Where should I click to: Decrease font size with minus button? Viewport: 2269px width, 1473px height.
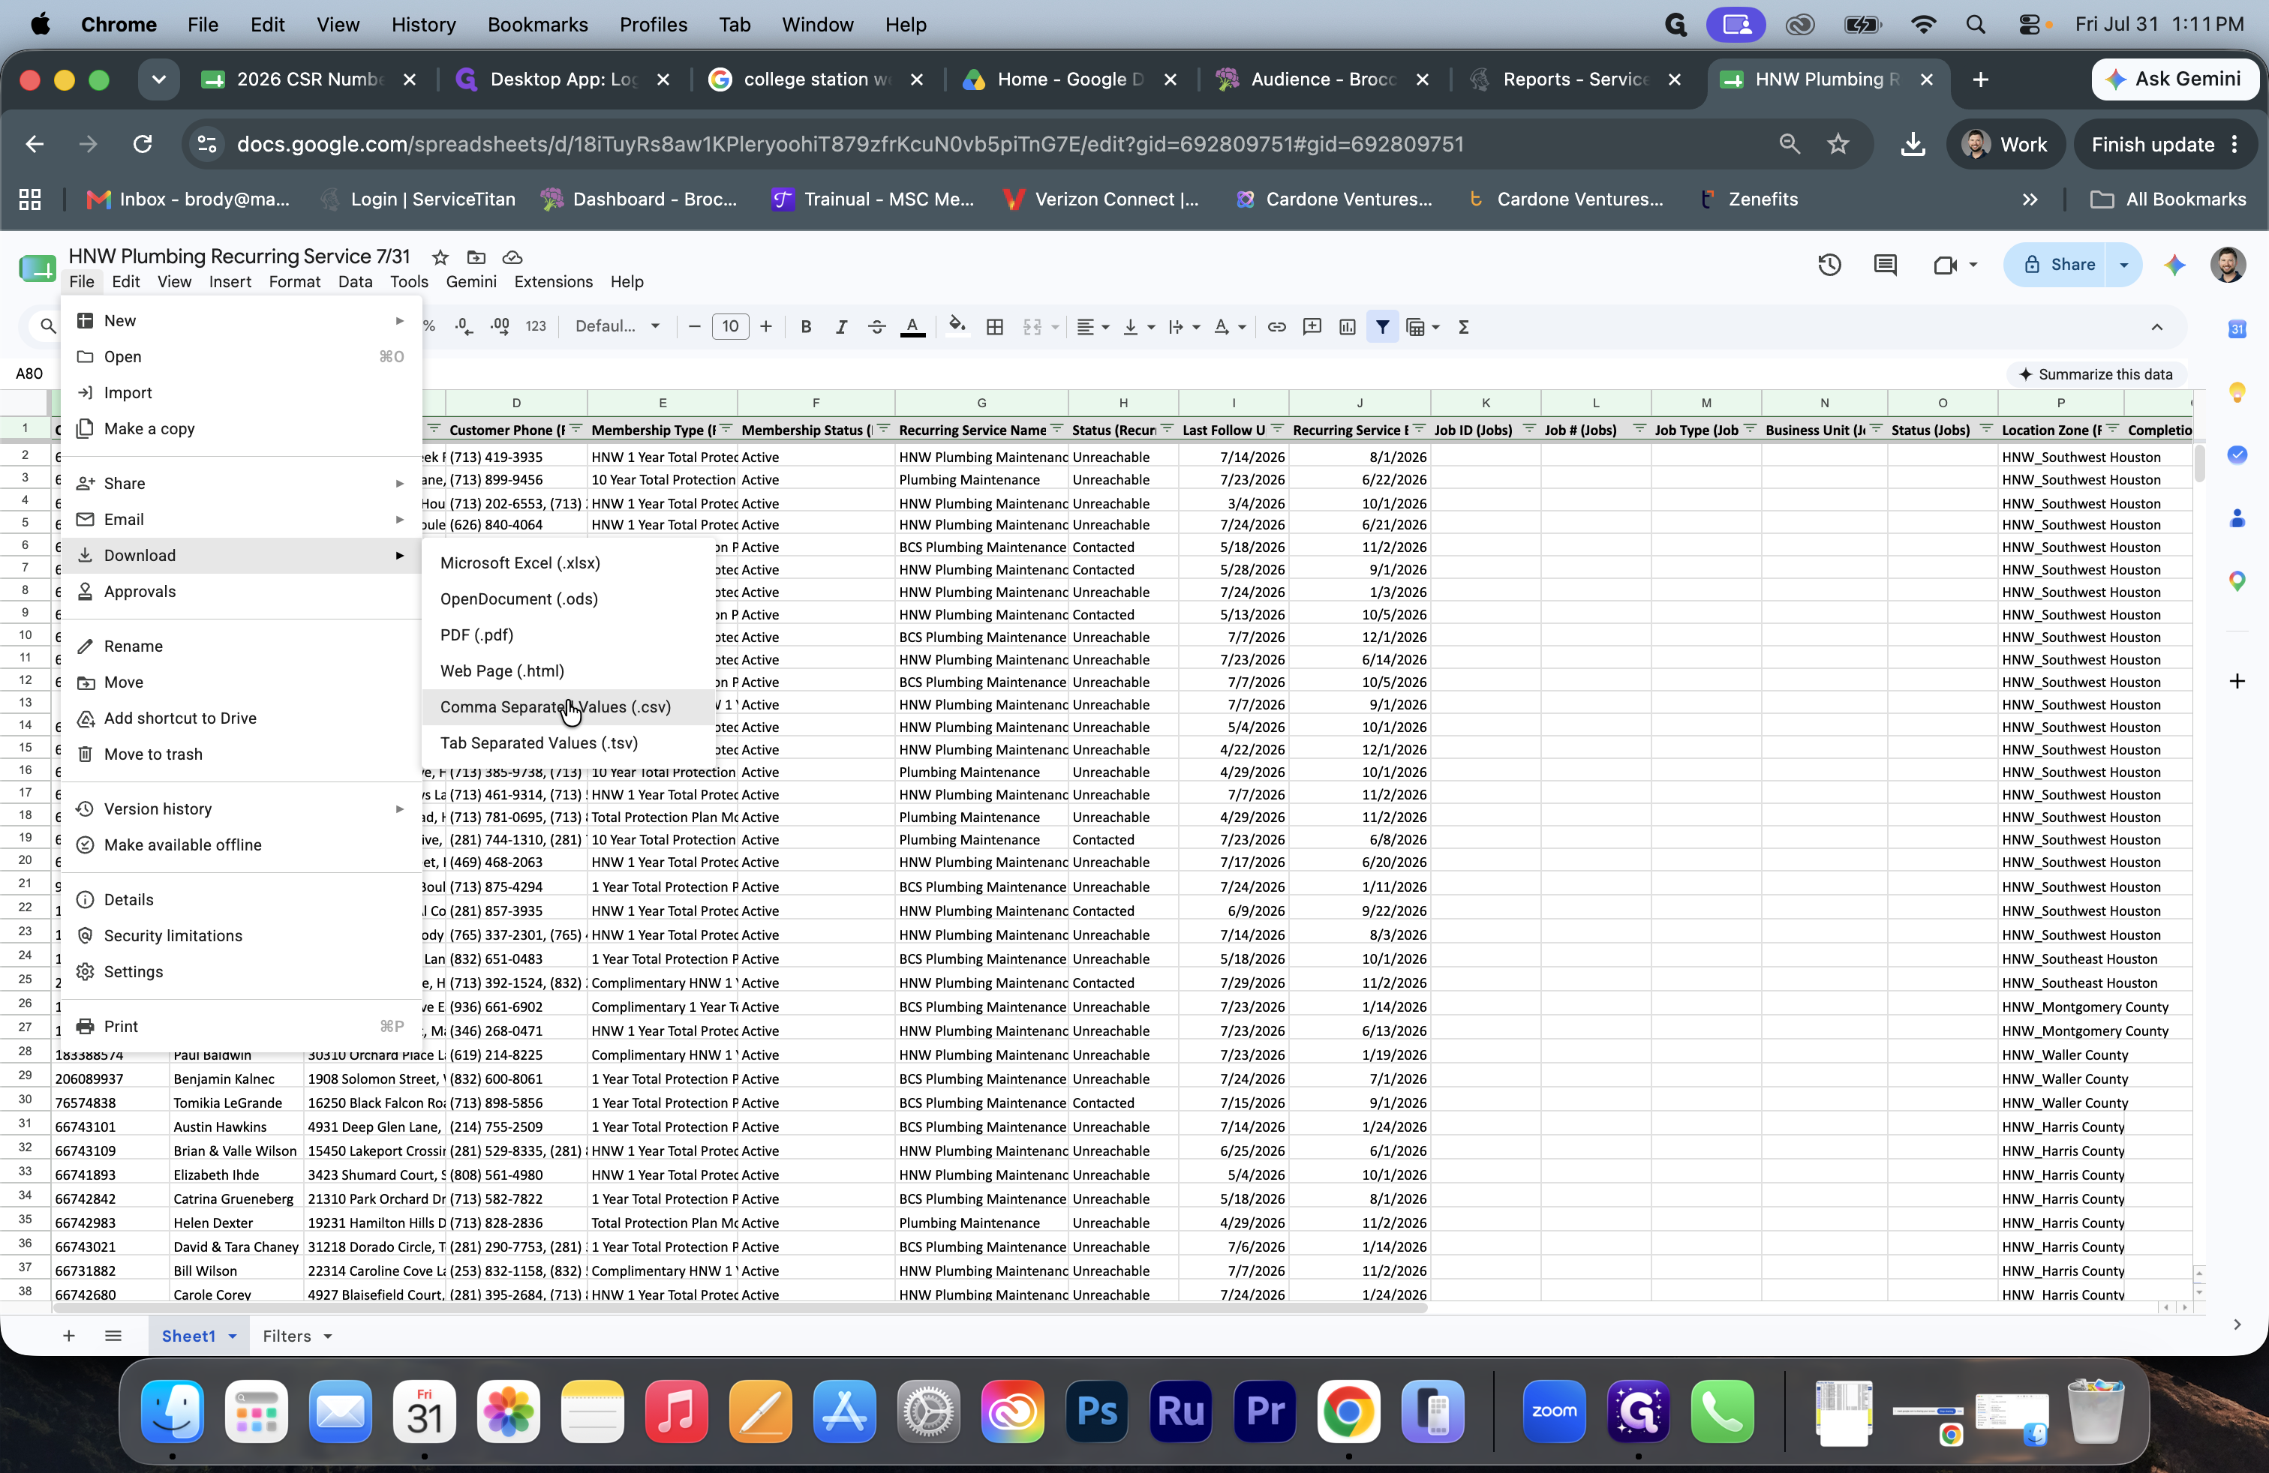pos(694,327)
